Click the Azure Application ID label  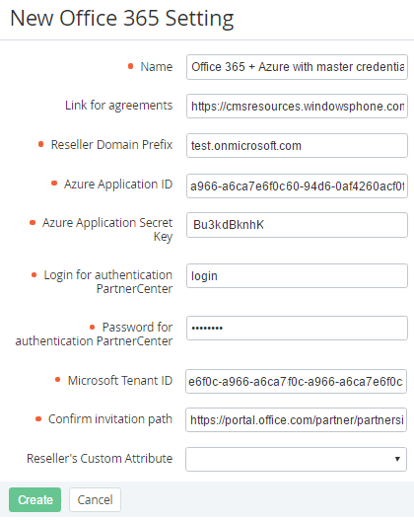point(118,185)
